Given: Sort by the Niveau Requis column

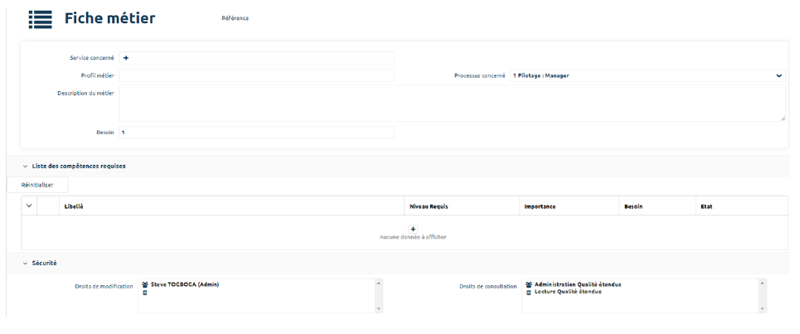Looking at the screenshot, I should pos(429,206).
